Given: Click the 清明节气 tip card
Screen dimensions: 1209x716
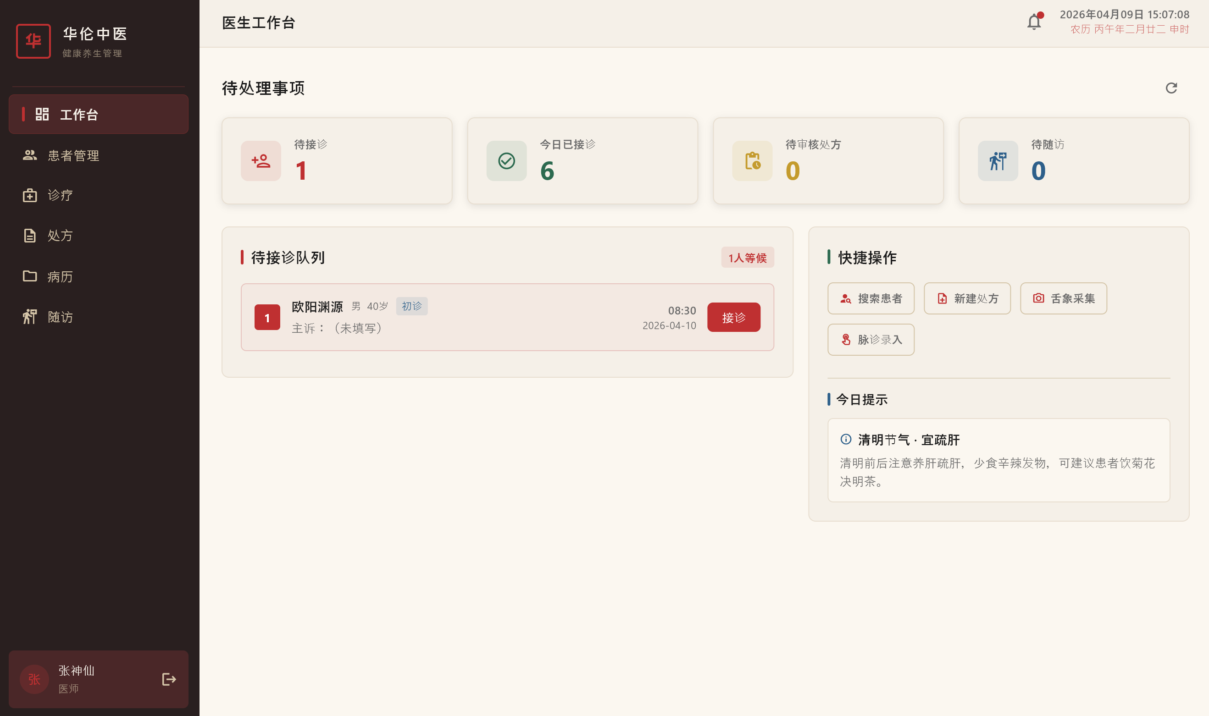Looking at the screenshot, I should click(998, 460).
